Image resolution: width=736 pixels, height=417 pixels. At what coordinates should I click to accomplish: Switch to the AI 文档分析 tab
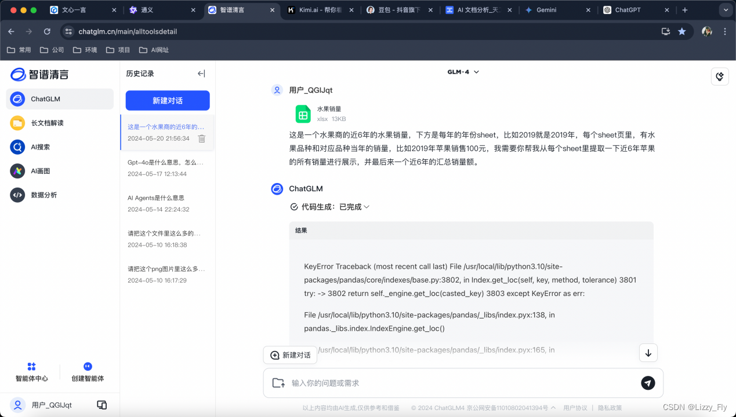479,10
